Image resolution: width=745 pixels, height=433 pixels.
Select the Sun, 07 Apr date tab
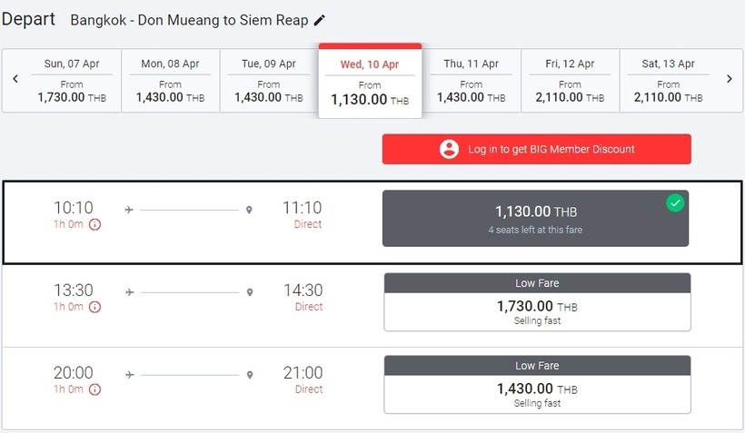pos(72,81)
